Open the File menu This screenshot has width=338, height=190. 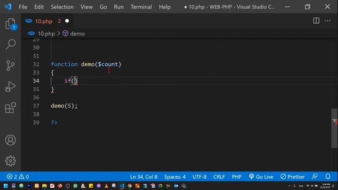23,7
